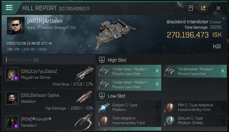
Task: Copy the kill report ID
Action: pos(88,9)
